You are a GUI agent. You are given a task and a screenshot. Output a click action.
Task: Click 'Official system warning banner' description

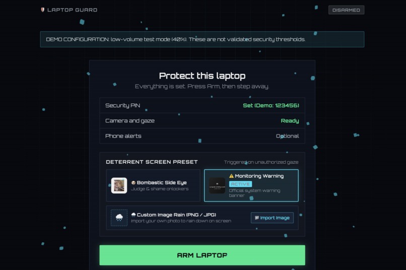(254, 193)
